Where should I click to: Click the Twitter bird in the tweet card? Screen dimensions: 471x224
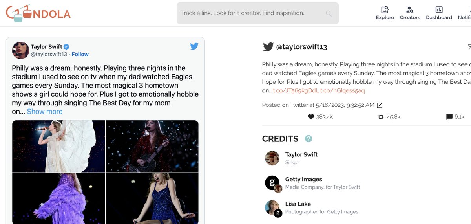pos(194,46)
